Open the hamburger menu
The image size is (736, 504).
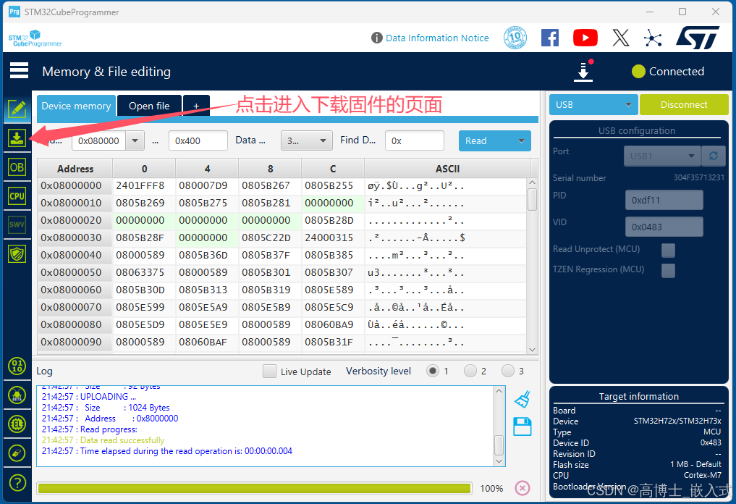click(18, 70)
